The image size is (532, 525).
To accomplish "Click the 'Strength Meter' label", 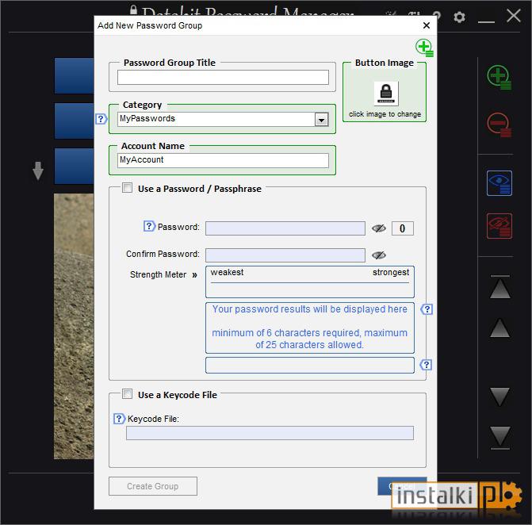I will click(x=158, y=274).
